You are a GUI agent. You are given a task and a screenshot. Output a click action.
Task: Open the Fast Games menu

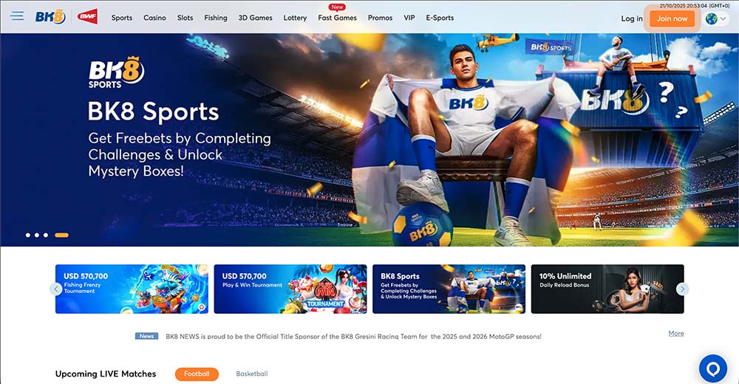tap(337, 18)
